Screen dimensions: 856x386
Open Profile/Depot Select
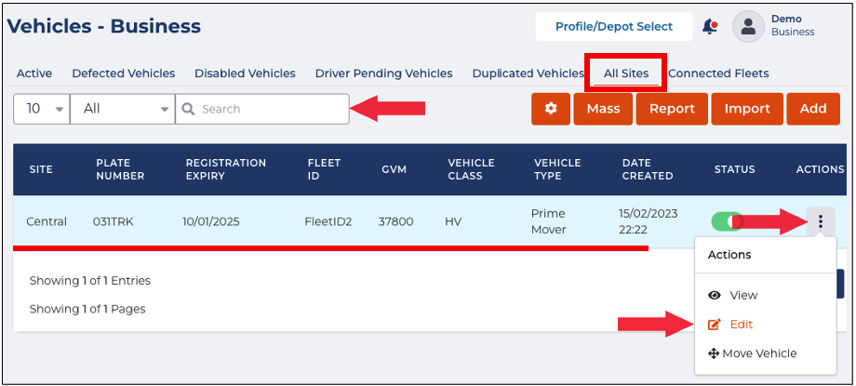614,26
